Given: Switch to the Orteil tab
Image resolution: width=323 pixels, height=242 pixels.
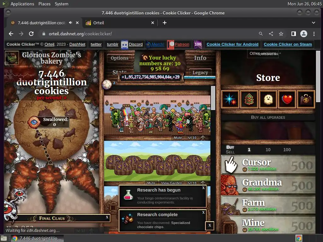Looking at the screenshot, I should coord(120,23).
